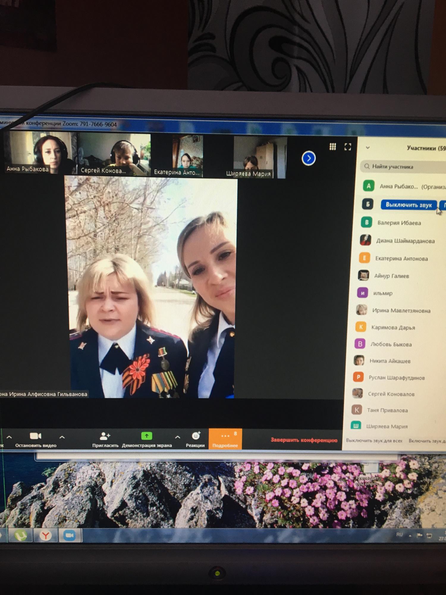Collapse participants panel with the chevron
Screen dimensions: 446x595
click(x=368, y=148)
